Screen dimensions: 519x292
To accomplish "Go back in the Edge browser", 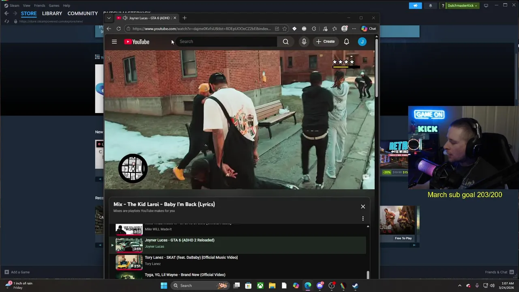I will 109,29.
